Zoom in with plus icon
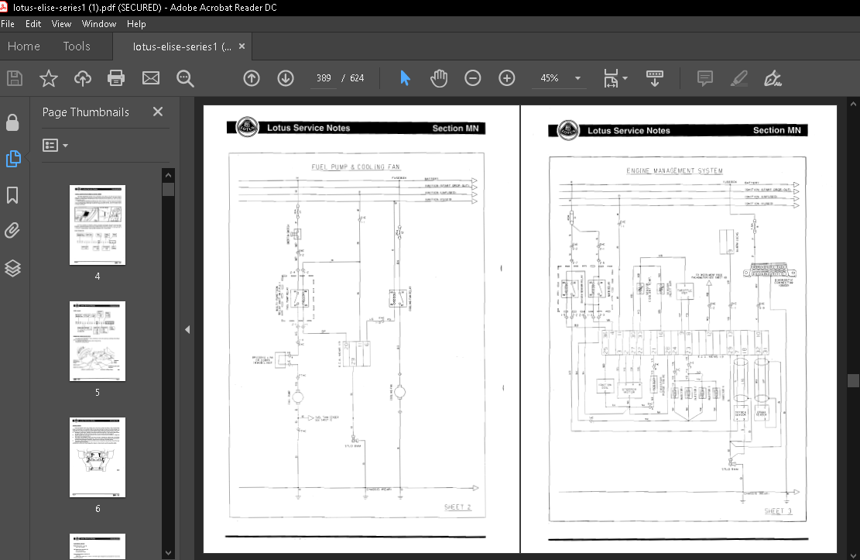This screenshot has height=560, width=860. pyautogui.click(x=507, y=78)
